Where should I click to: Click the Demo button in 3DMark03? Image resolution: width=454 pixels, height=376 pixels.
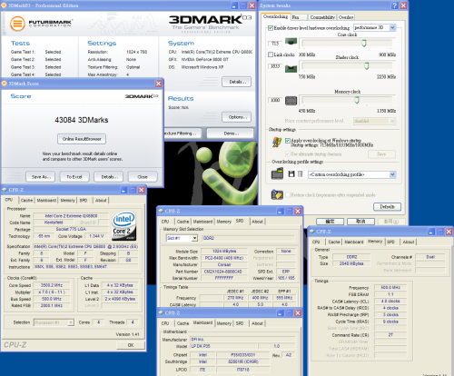click(231, 134)
